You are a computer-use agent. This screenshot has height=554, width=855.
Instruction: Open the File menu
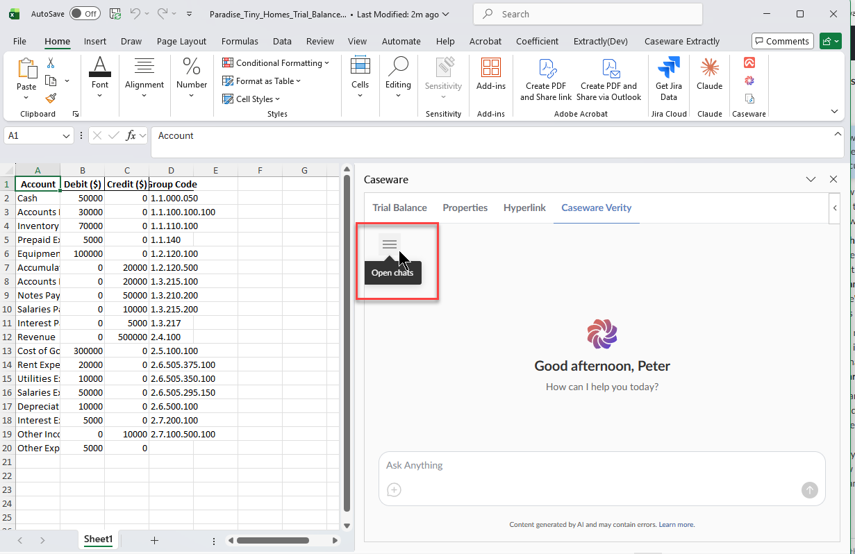(x=19, y=41)
